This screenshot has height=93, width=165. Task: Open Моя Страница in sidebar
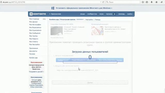click(34, 19)
